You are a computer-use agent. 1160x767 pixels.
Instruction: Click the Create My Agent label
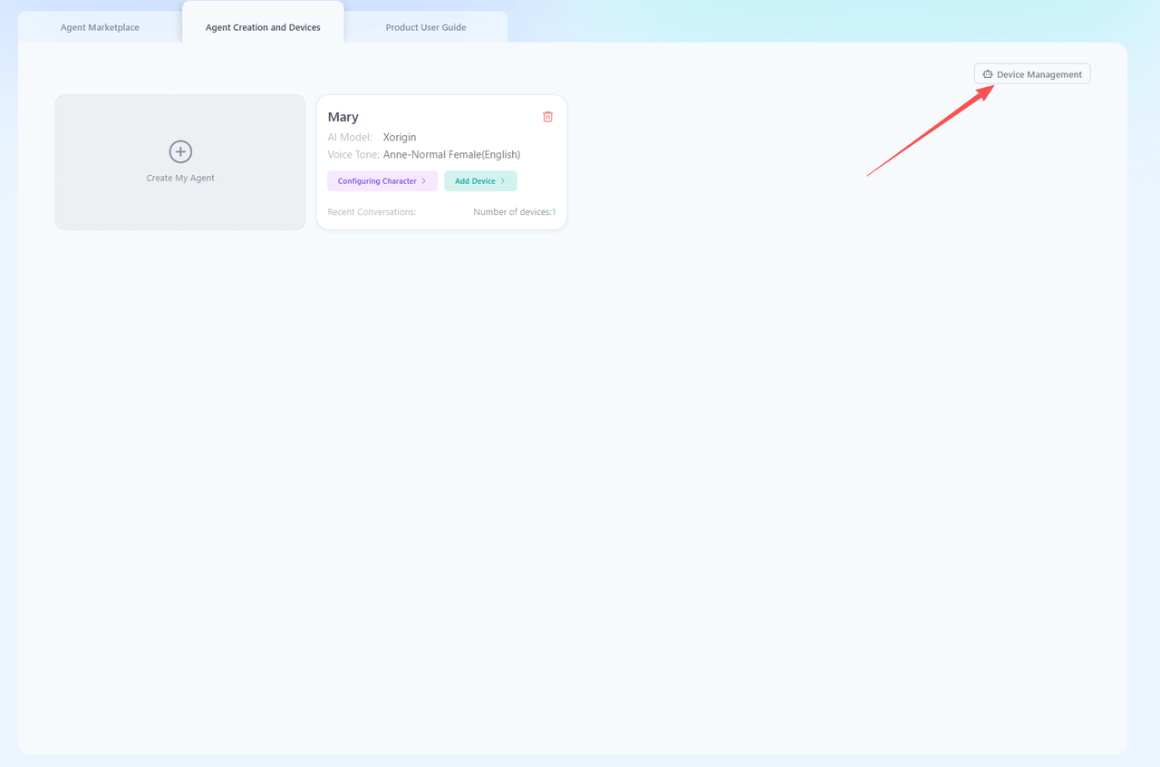point(180,178)
